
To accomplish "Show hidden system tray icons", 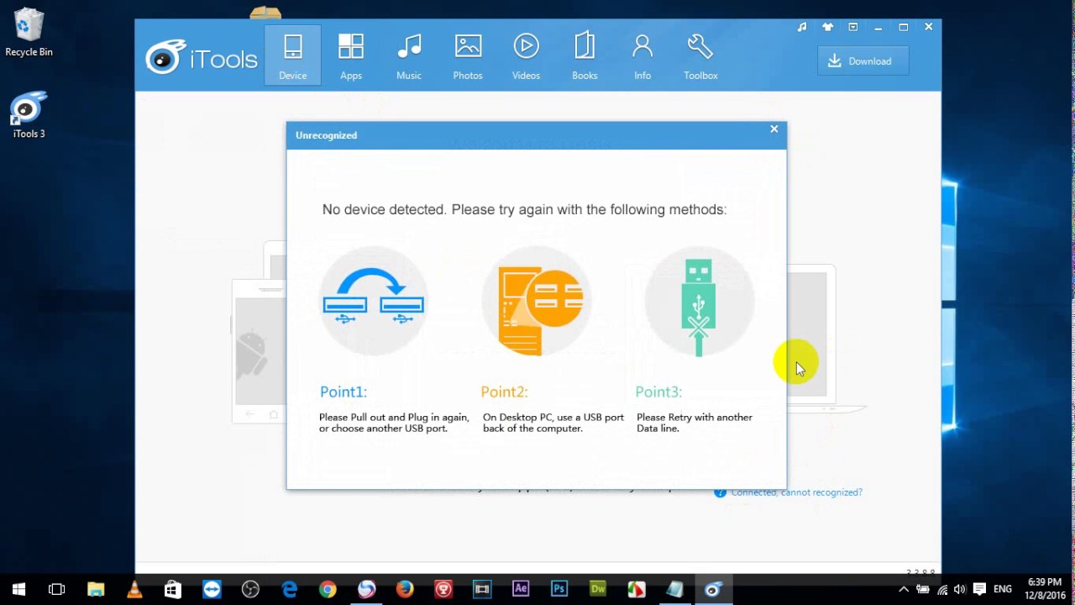I will (x=904, y=589).
